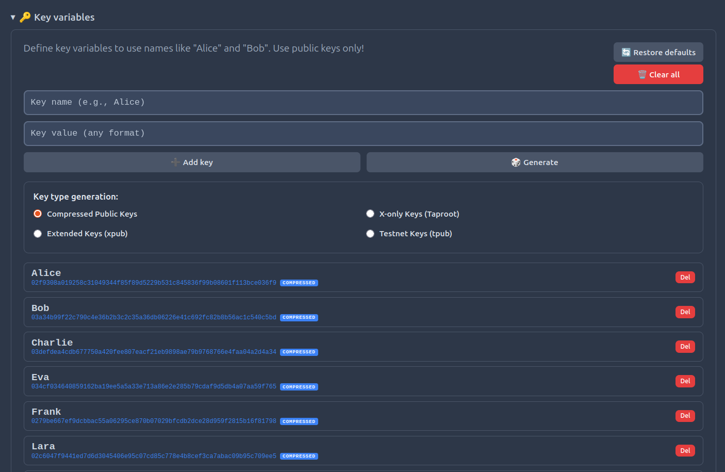Click the Key name input field
Viewport: 725px width, 472px height.
[363, 103]
